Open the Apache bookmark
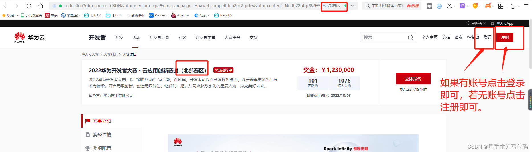The height and width of the screenshot is (152, 532). (180, 15)
